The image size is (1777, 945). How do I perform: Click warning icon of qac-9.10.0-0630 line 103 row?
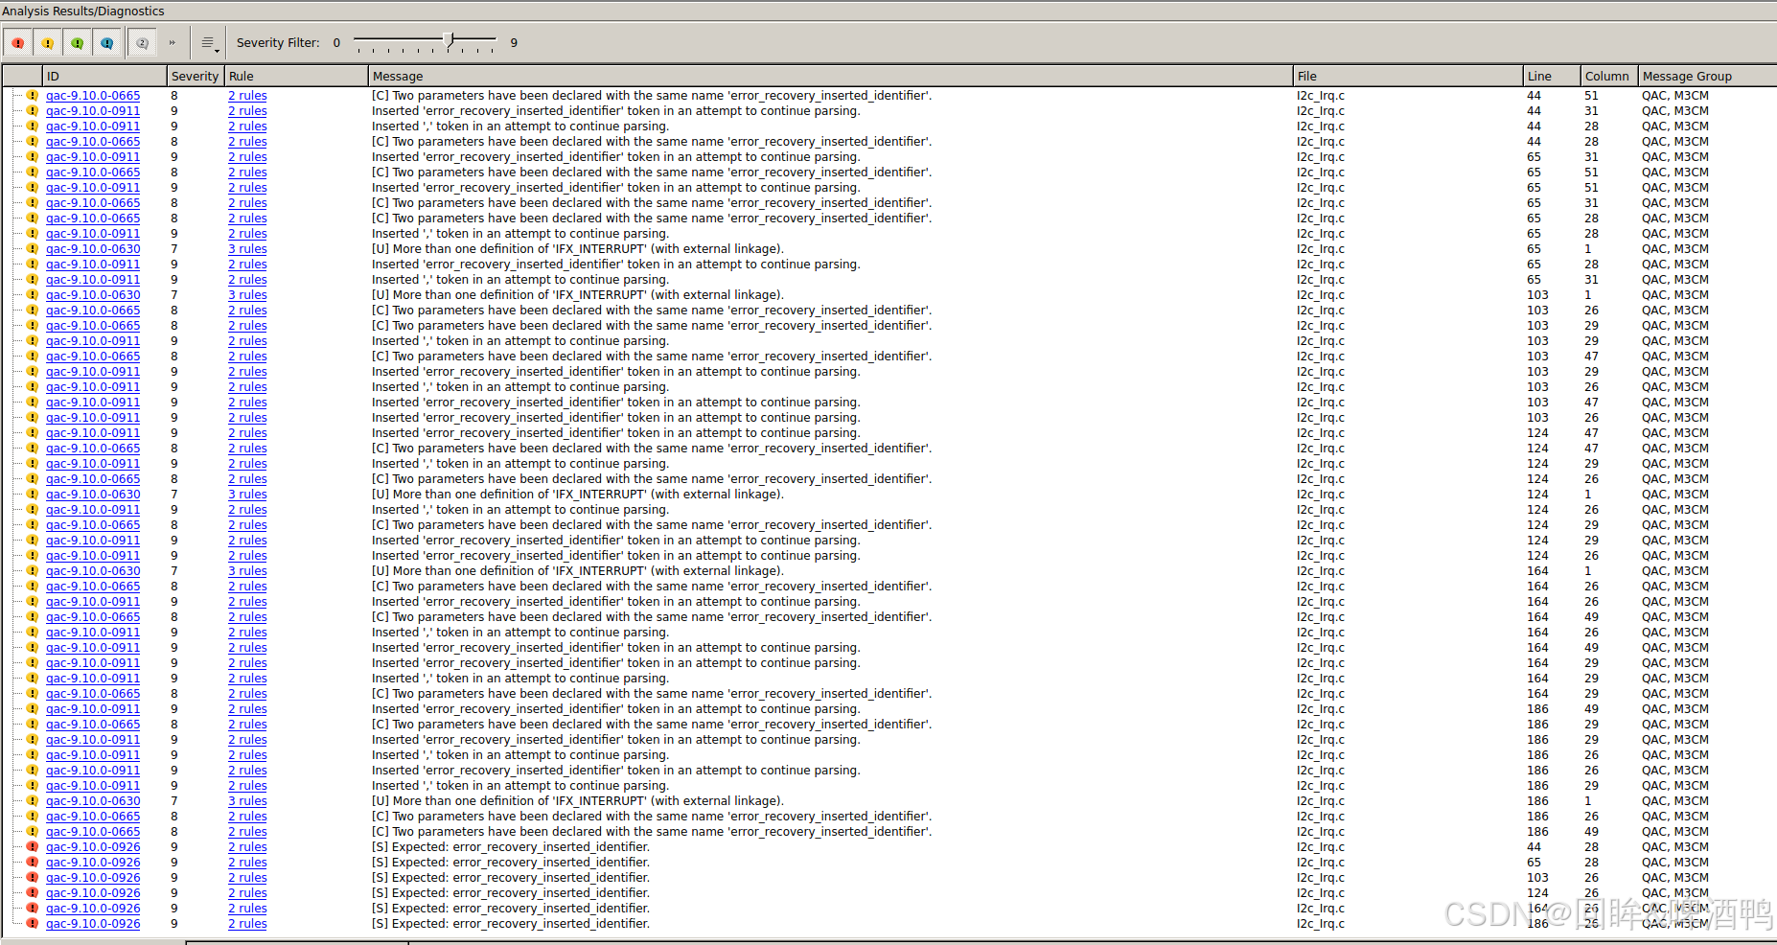point(33,295)
